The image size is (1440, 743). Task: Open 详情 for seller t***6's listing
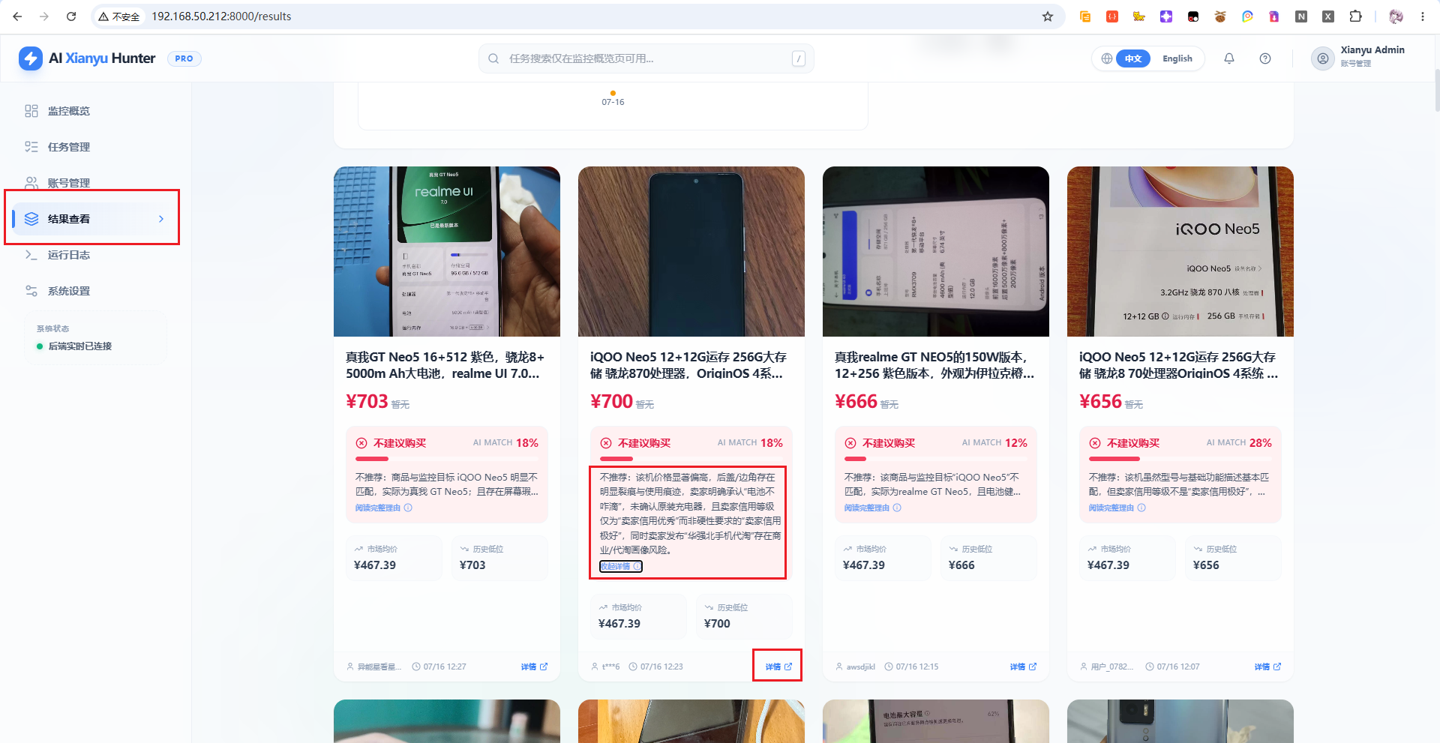click(778, 667)
